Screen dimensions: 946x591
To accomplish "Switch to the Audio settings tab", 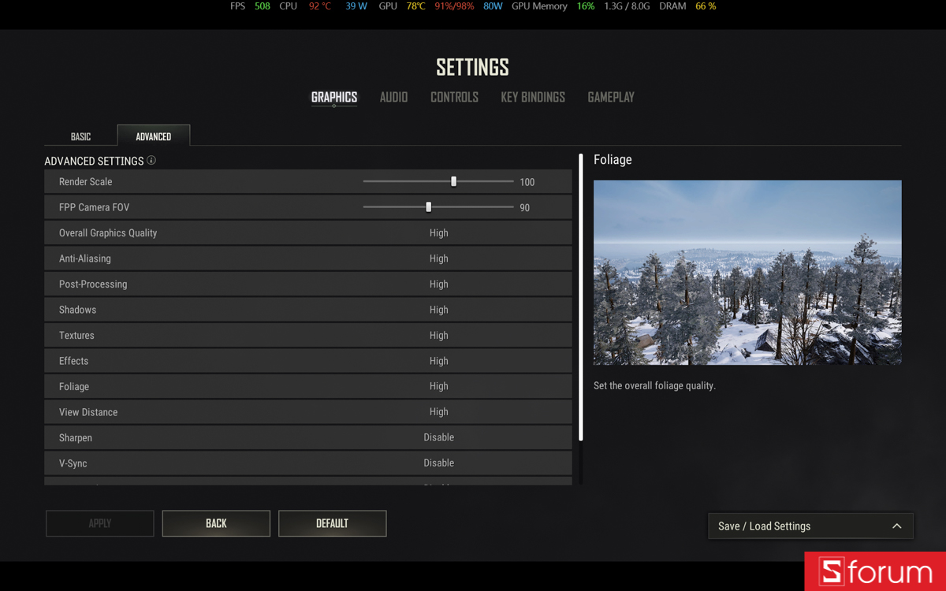I will click(393, 97).
